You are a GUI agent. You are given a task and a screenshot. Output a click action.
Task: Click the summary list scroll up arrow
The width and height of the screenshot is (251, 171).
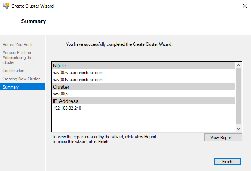pyautogui.click(x=239, y=65)
